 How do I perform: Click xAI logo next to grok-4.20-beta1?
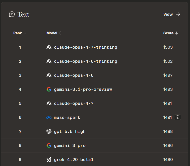[49, 159]
